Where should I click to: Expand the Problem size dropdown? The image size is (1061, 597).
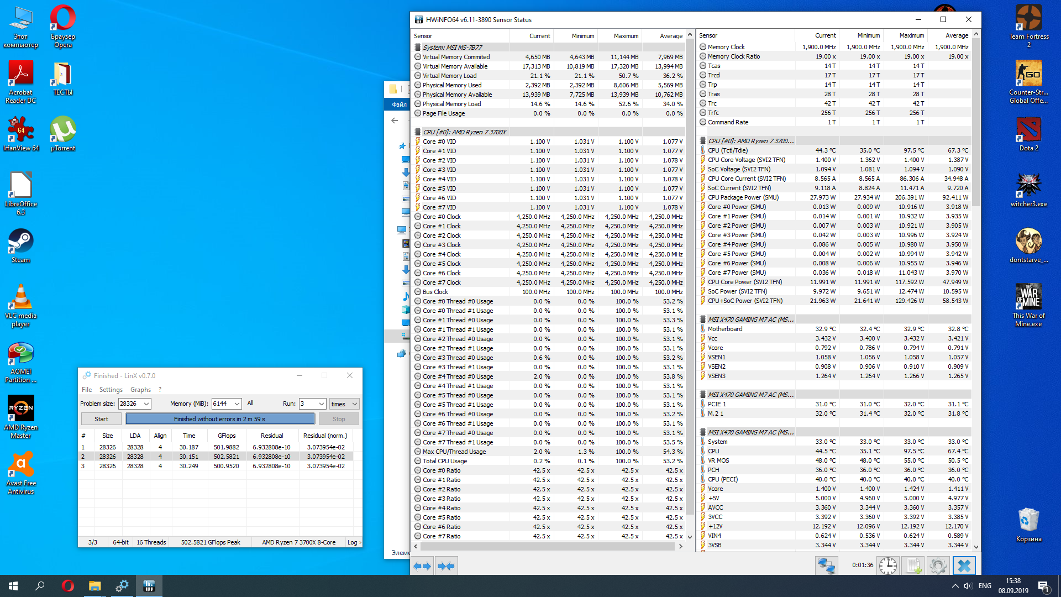pyautogui.click(x=146, y=404)
